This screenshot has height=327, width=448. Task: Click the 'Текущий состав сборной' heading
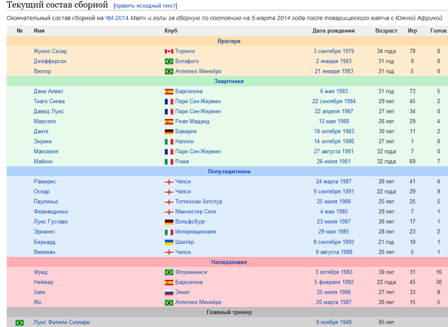tap(57, 5)
